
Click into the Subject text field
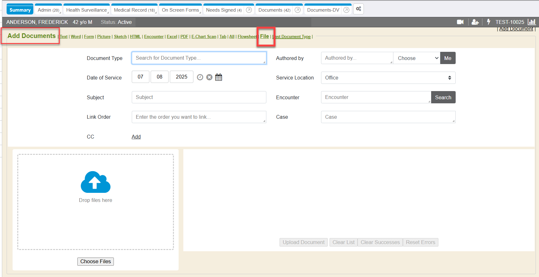pos(199,97)
